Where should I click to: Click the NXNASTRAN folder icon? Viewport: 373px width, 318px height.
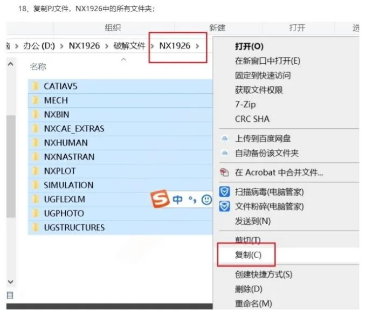coord(36,157)
